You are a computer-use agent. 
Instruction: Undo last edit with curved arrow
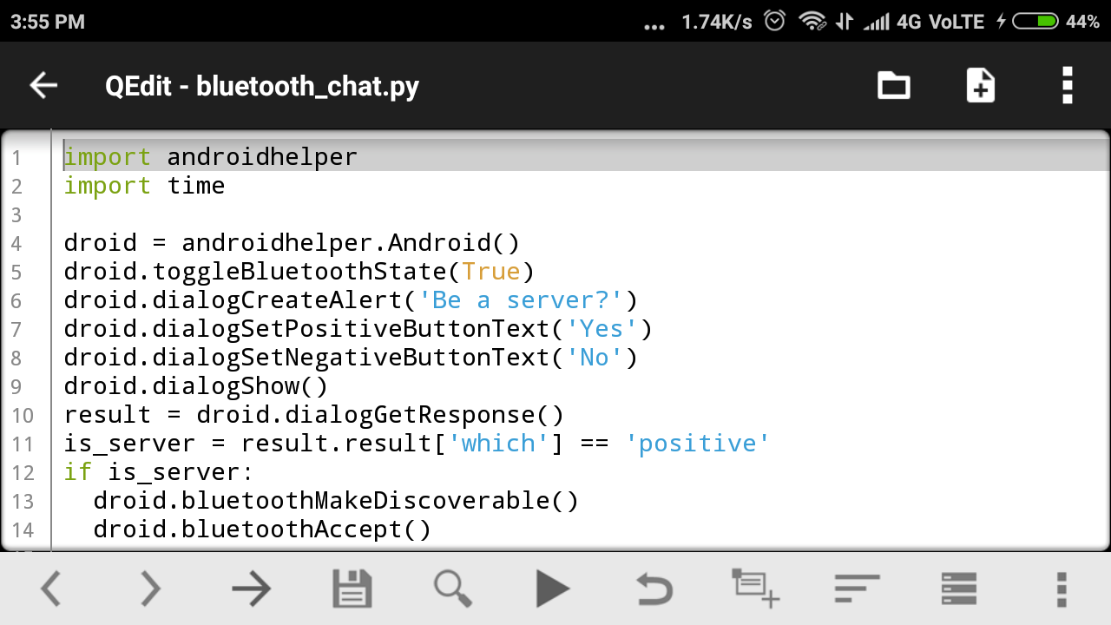click(x=654, y=590)
